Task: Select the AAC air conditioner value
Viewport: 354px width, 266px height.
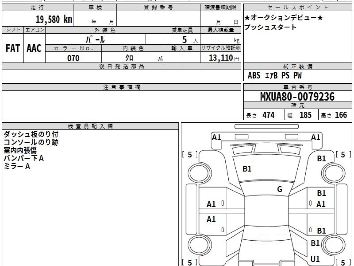Action: tap(35, 48)
